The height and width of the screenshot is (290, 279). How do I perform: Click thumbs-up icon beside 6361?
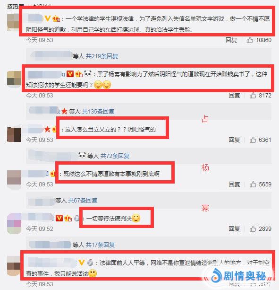coord(253,140)
